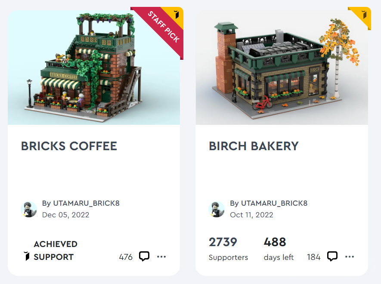This screenshot has height=284, width=381.
Task: Click the Achieved Support label
Action: (56, 250)
